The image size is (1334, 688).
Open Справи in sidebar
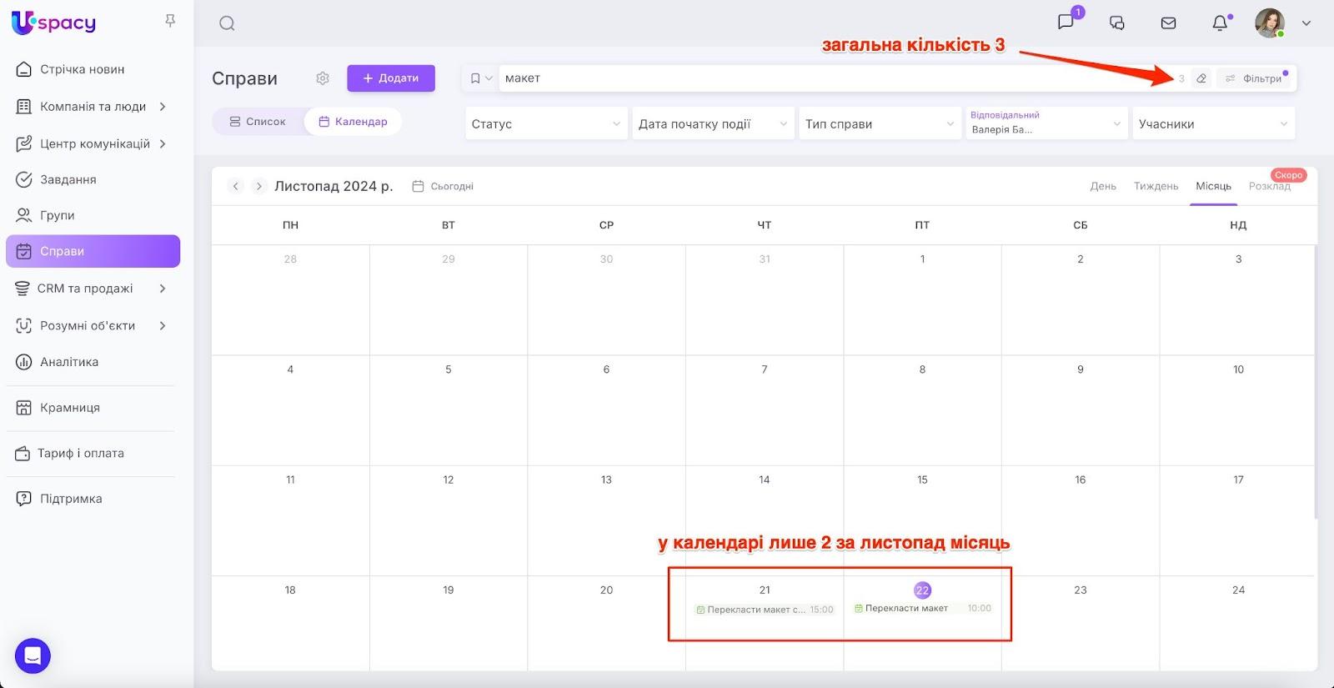pos(93,251)
